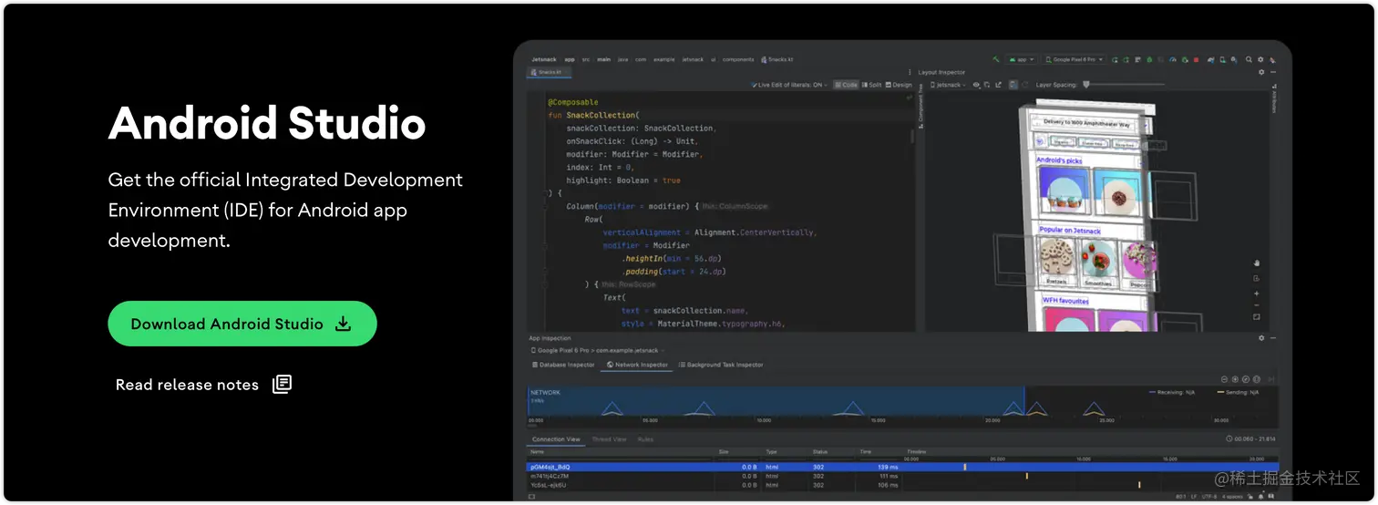
Task: Click the Delivery to 1600 Amphitheater Way bar
Action: (x=1085, y=123)
